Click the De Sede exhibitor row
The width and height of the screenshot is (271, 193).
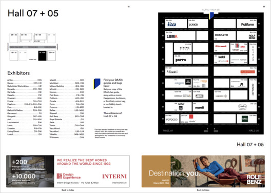24,92
